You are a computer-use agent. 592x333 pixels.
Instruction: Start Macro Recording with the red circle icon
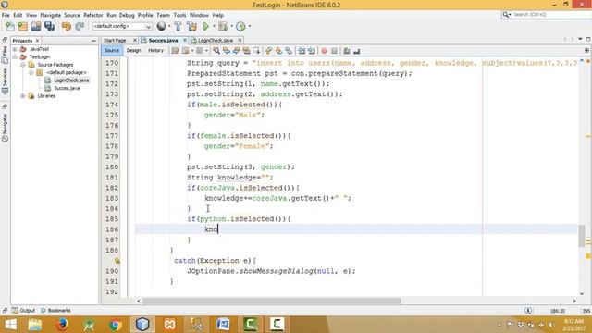tap(324, 51)
